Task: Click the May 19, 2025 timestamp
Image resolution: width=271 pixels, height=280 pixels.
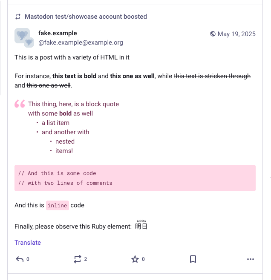Action: pos(236,34)
